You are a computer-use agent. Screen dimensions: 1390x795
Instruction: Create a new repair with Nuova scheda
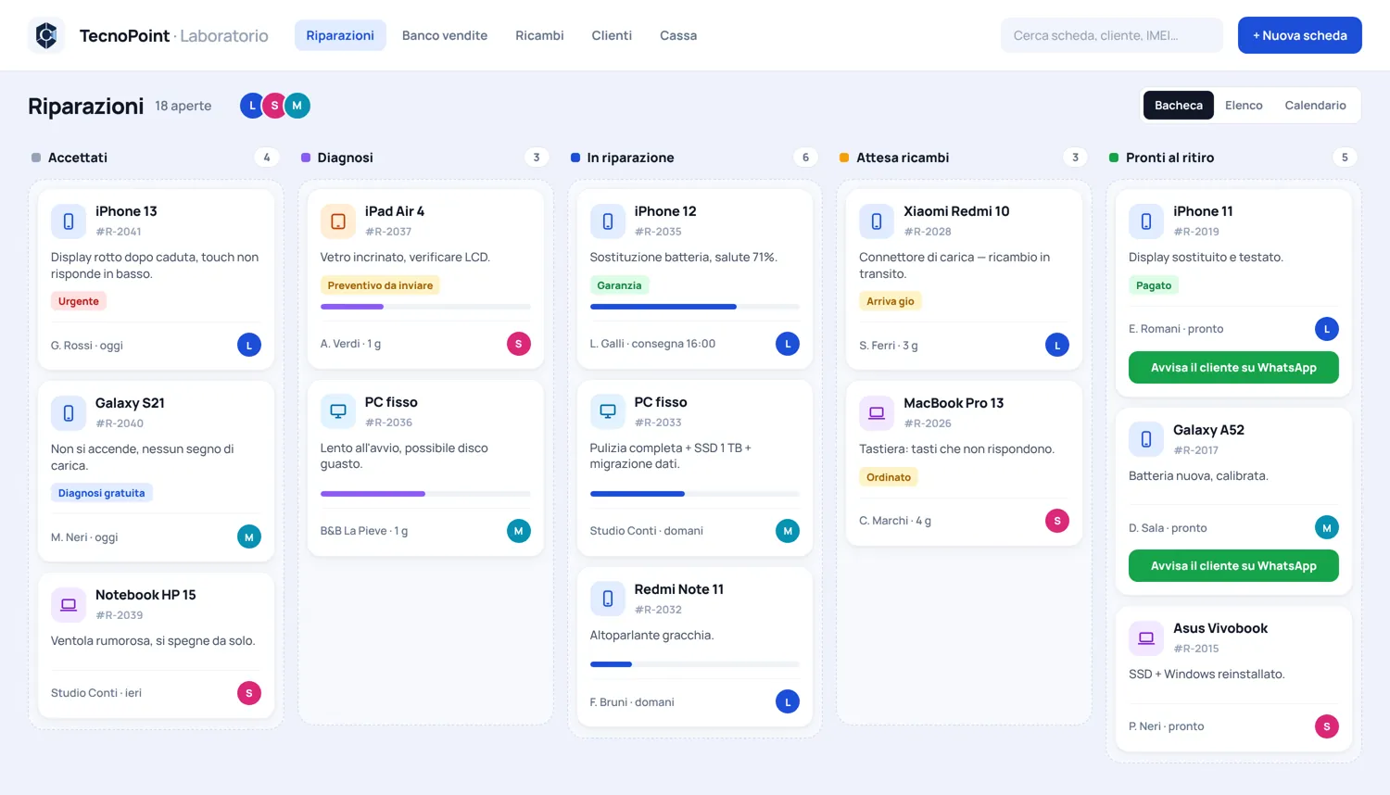pos(1300,35)
